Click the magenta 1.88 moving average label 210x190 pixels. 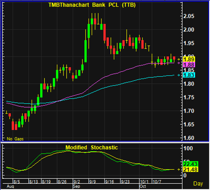(x=189, y=65)
